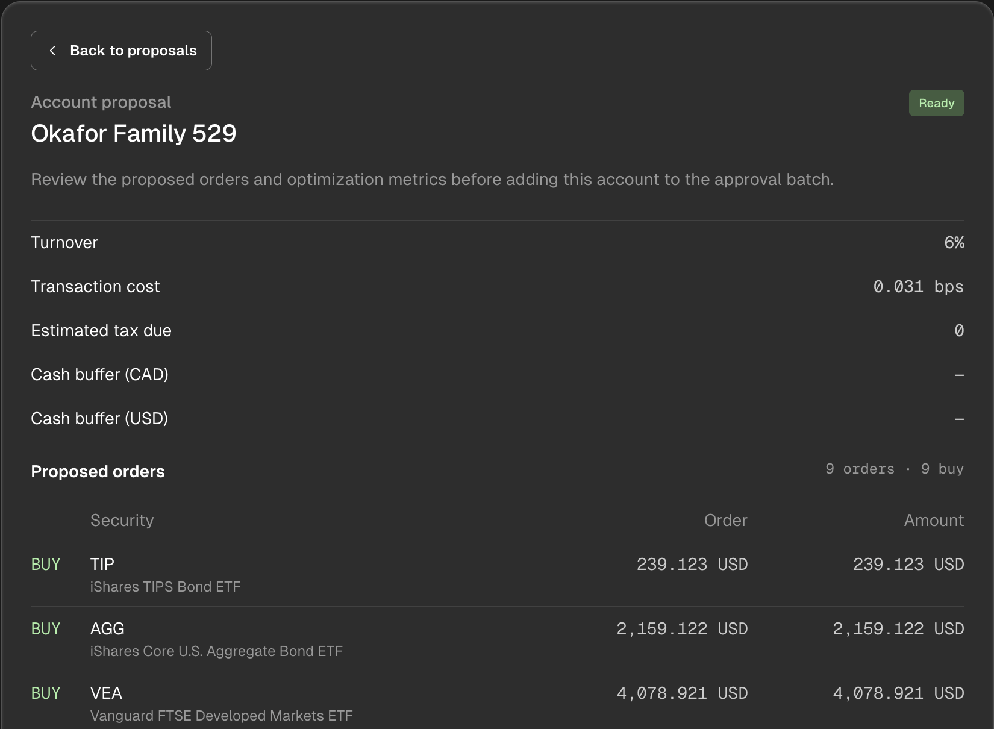Viewport: 994px width, 729px height.
Task: Select the 0.031 bps value
Action: pyautogui.click(x=919, y=286)
